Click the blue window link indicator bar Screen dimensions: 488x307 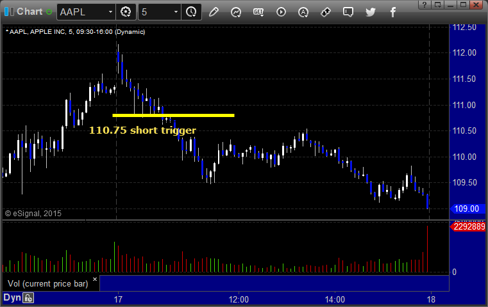pos(6,12)
